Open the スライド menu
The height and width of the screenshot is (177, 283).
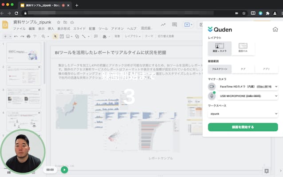click(79, 28)
